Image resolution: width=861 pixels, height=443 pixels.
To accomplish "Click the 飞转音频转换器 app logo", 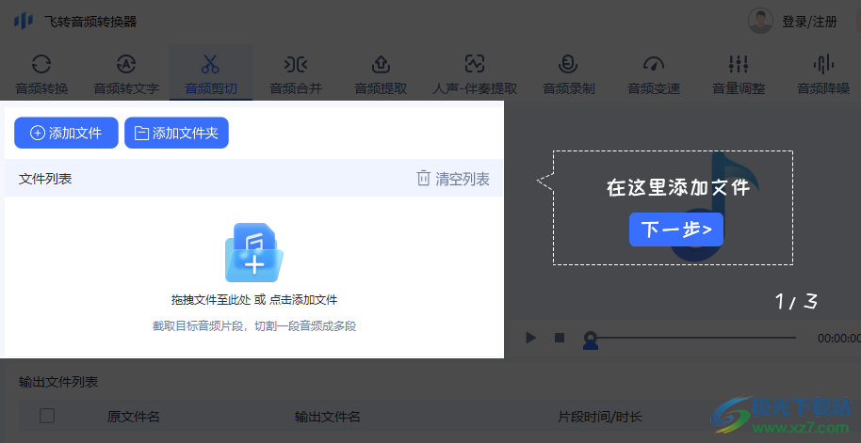I will click(x=24, y=22).
